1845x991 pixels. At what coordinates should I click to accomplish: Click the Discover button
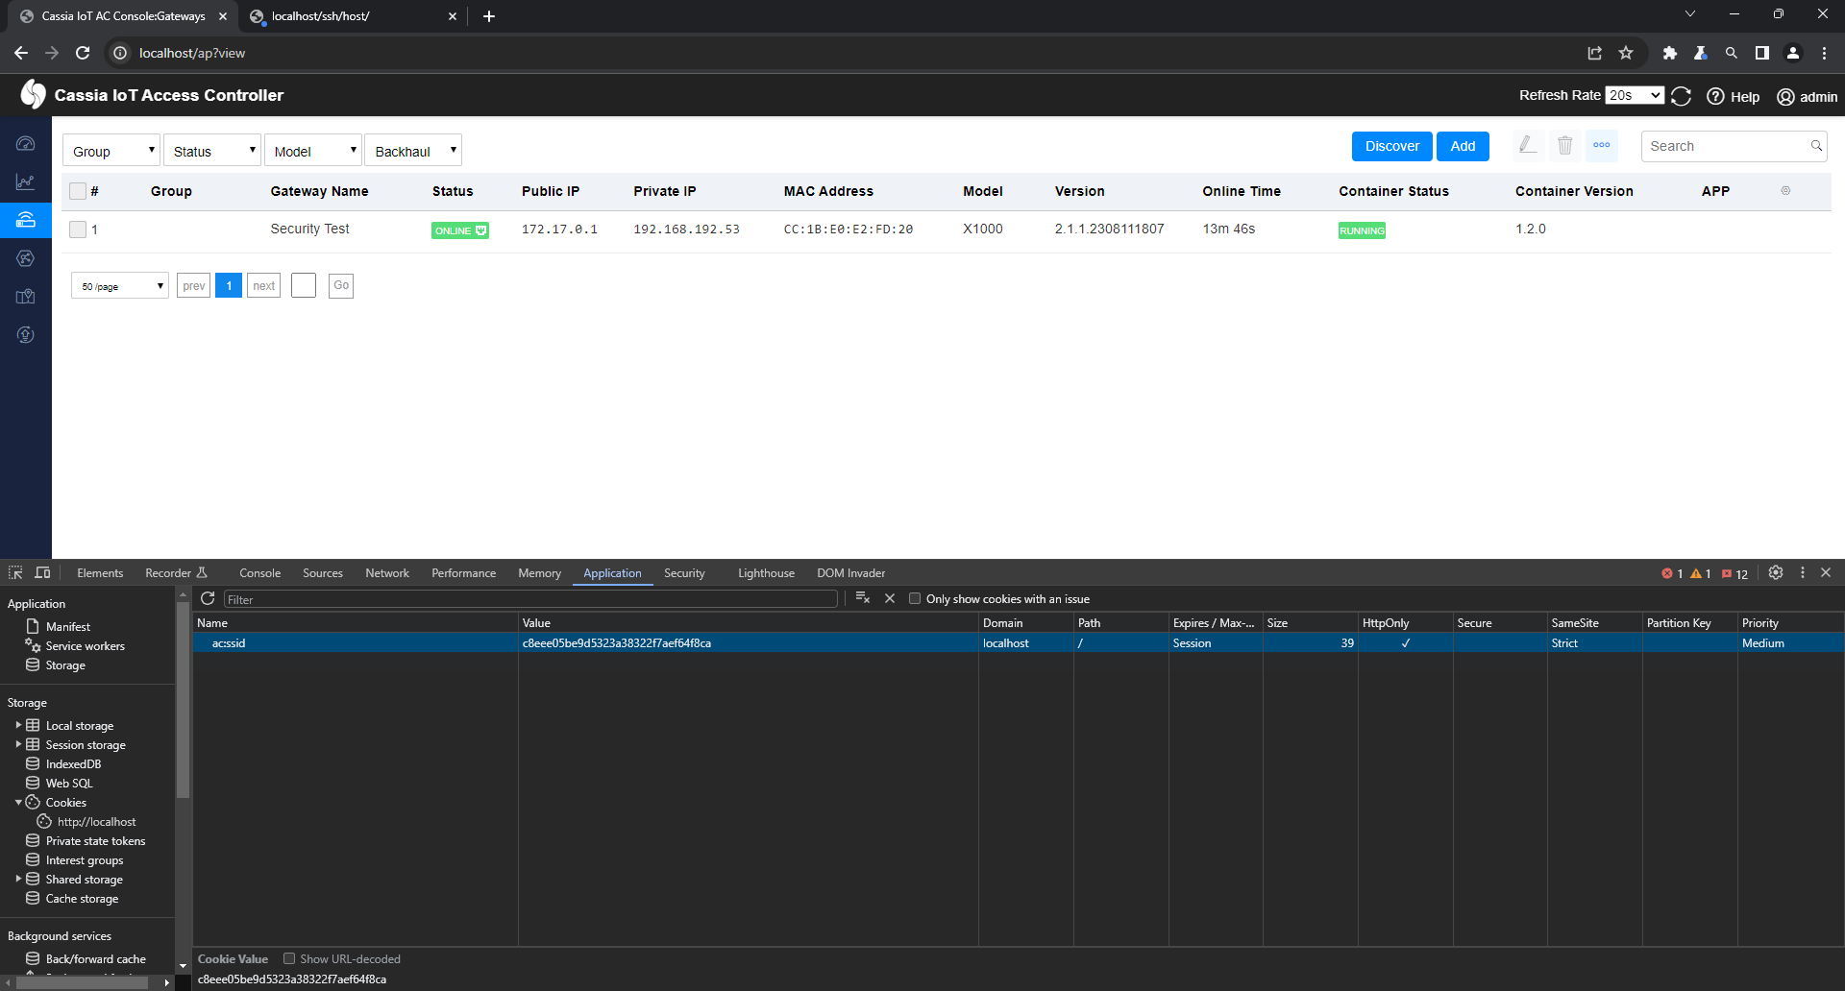[x=1391, y=146]
